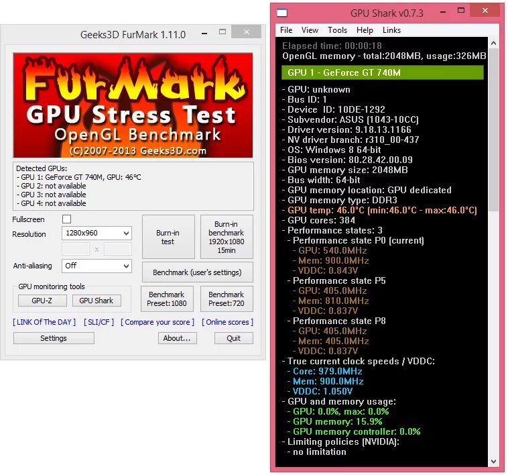Click GPU 1: GeForce GT 740M detected entry
The image size is (508, 475).
78,177
